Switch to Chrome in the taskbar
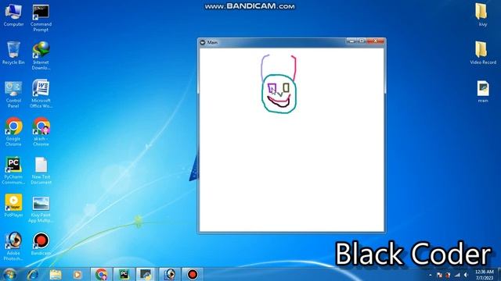Viewport: 501px width, 281px height. pyautogui.click(x=101, y=274)
